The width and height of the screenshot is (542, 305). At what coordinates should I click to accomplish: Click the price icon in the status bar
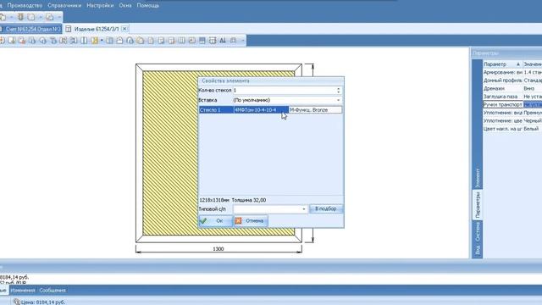(16, 302)
